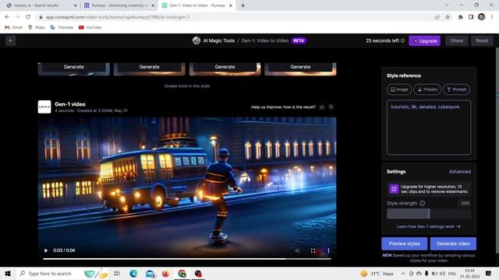The image size is (499, 280).
Task: Go back with the browser back arrow
Action: [x=7, y=17]
